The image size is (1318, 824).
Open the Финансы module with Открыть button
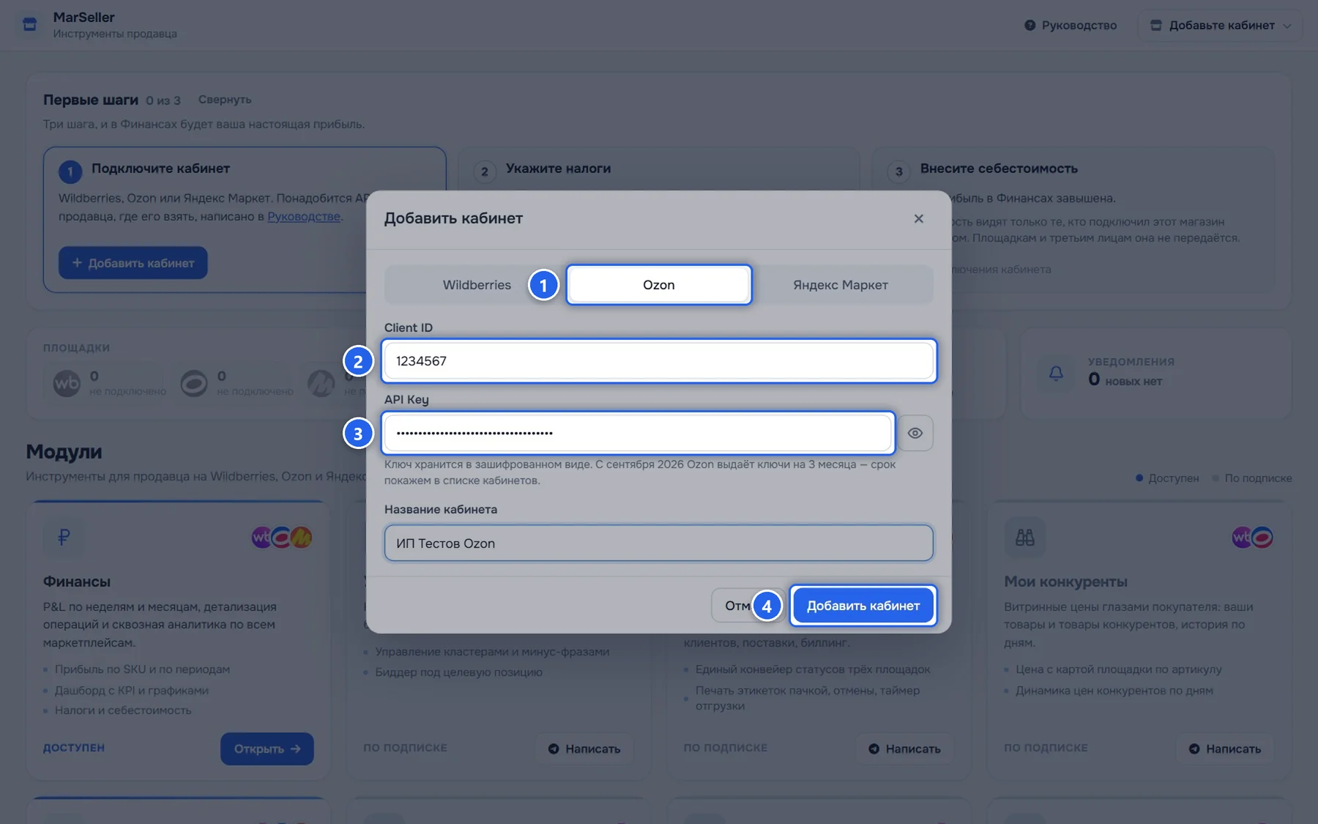(x=267, y=749)
